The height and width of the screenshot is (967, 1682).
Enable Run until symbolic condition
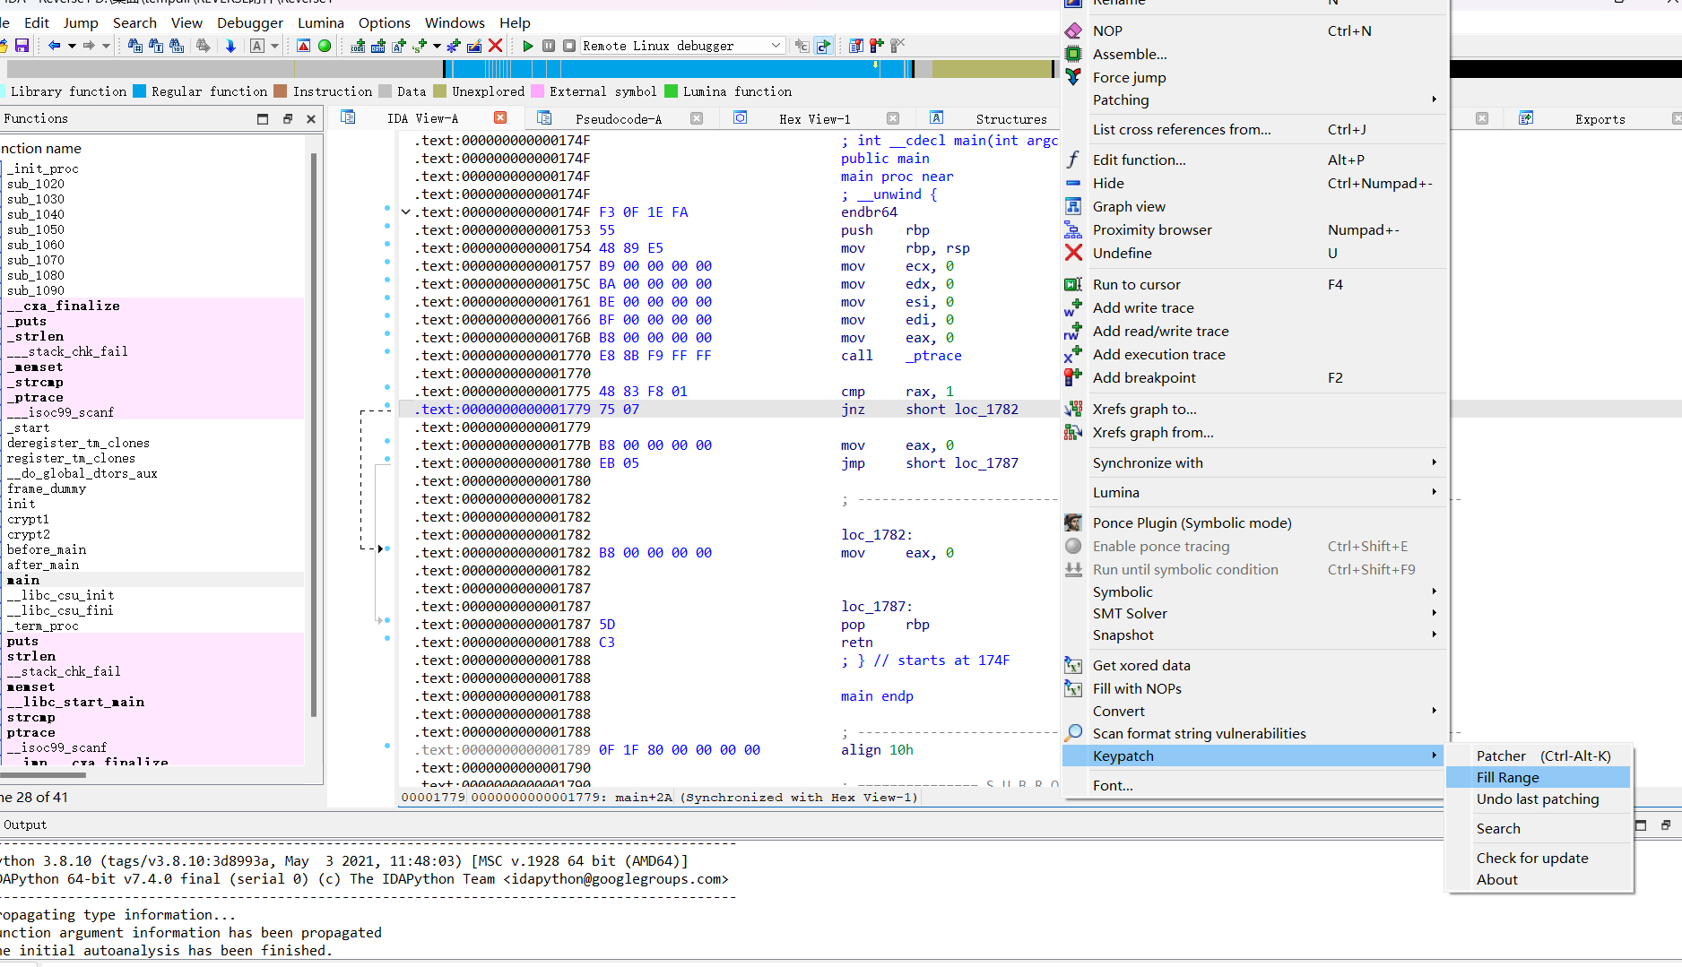1185,569
